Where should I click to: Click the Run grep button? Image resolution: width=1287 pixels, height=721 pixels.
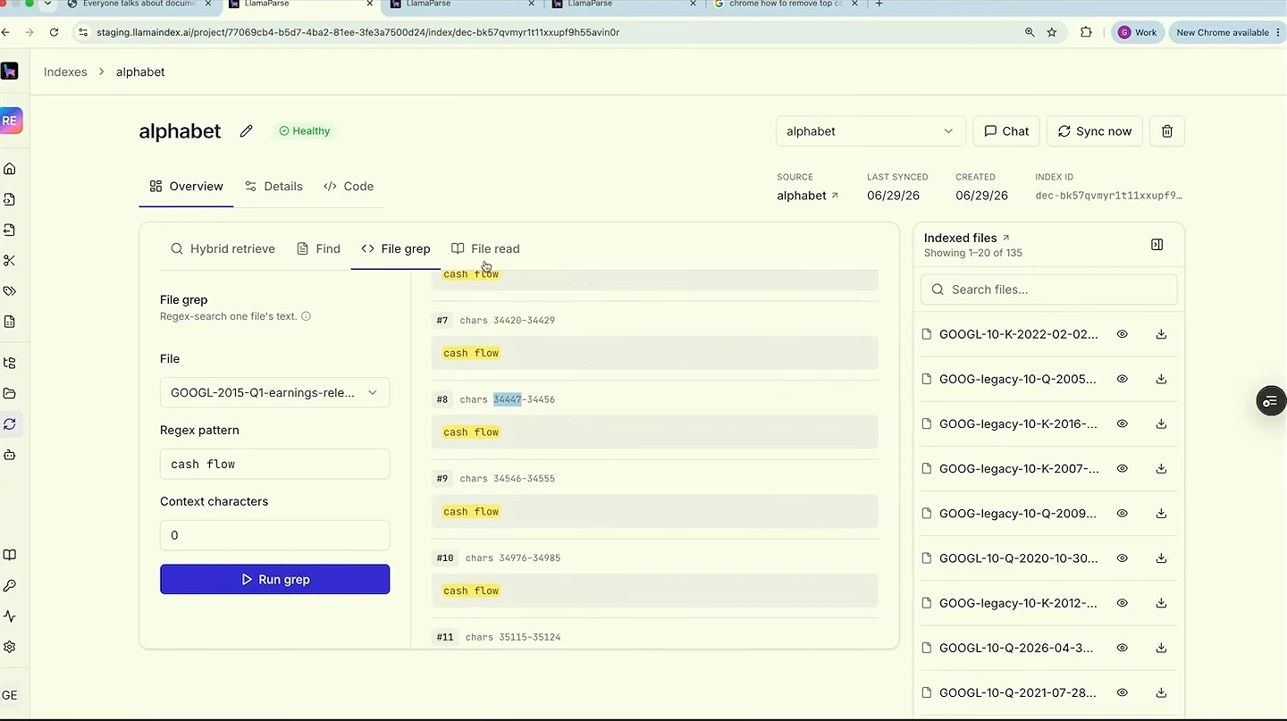[274, 579]
